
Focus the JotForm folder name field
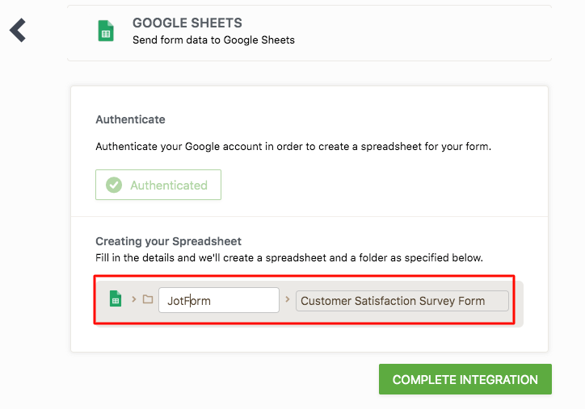(x=218, y=301)
